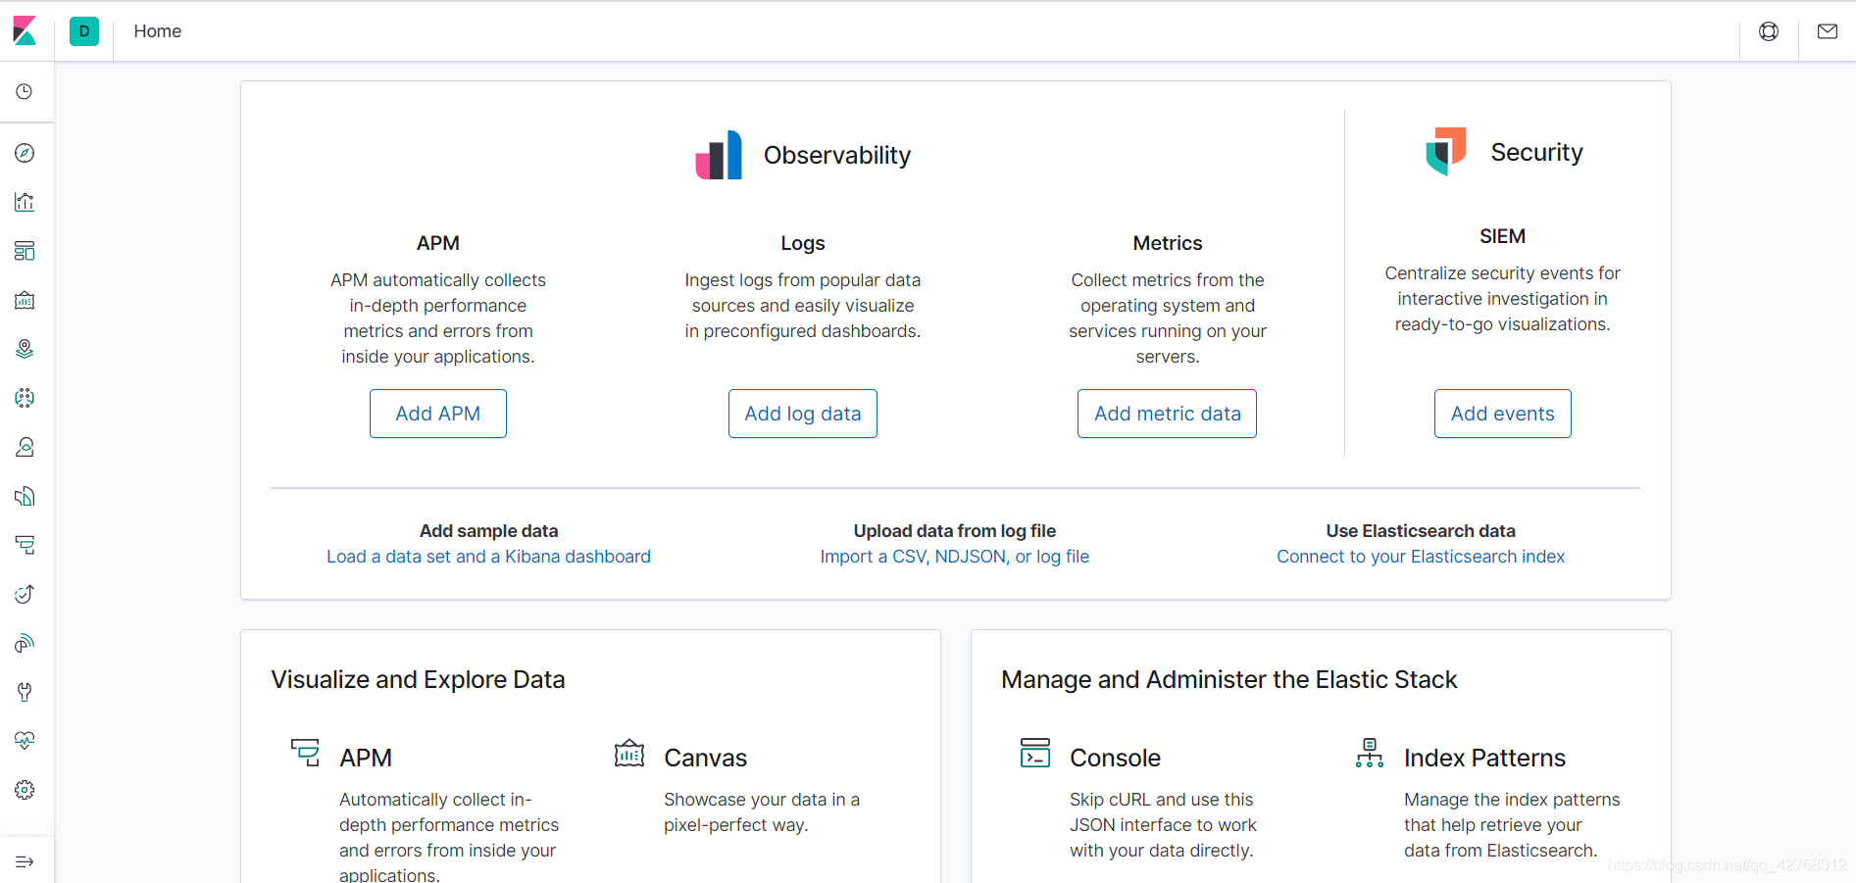Screen dimensions: 1856x883
Task: Open the Console card title
Action: (x=1115, y=758)
